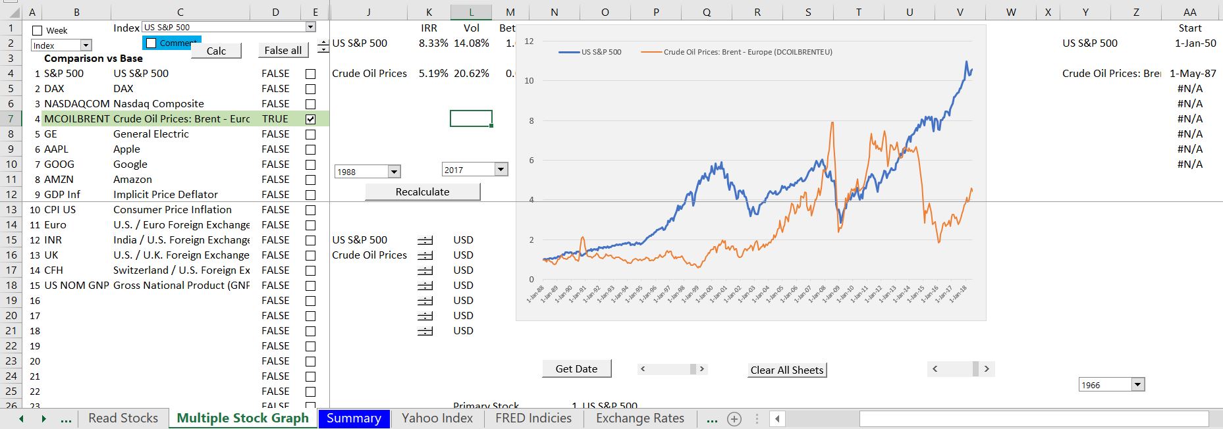Click left arrow of scrollbar near Get Date
The width and height of the screenshot is (1223, 429).
click(x=643, y=369)
